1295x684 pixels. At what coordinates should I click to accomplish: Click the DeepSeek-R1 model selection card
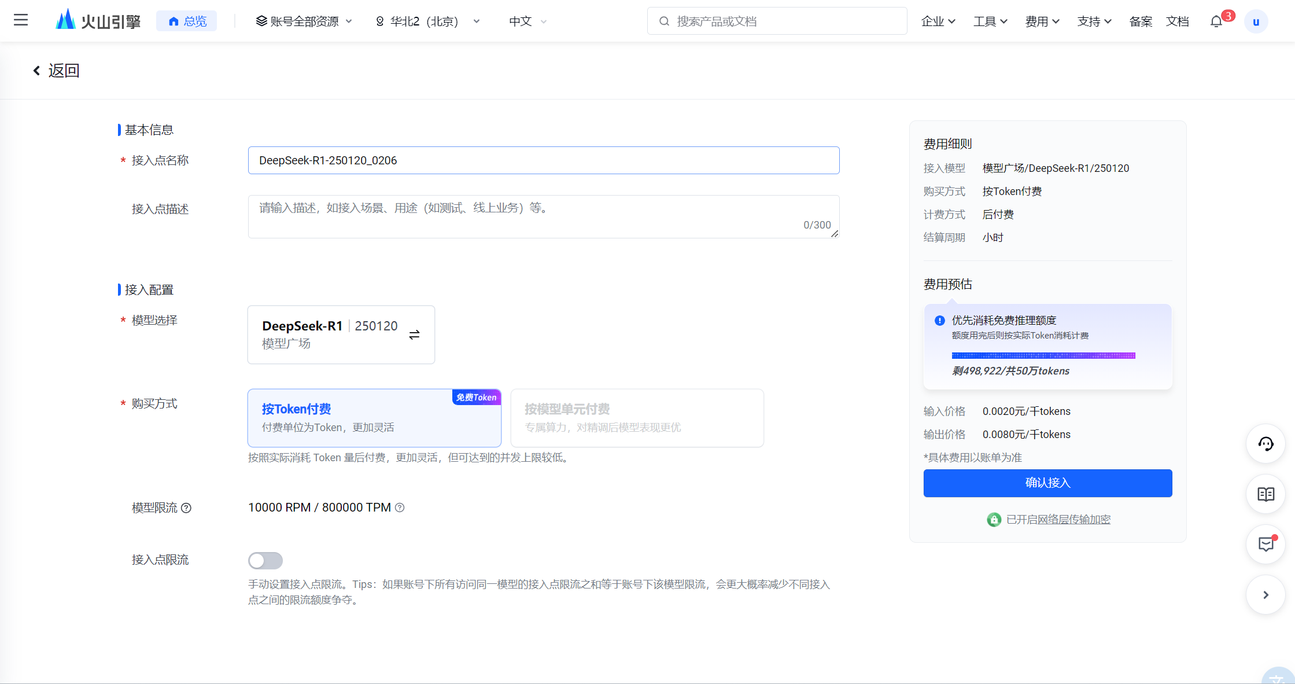pos(341,334)
